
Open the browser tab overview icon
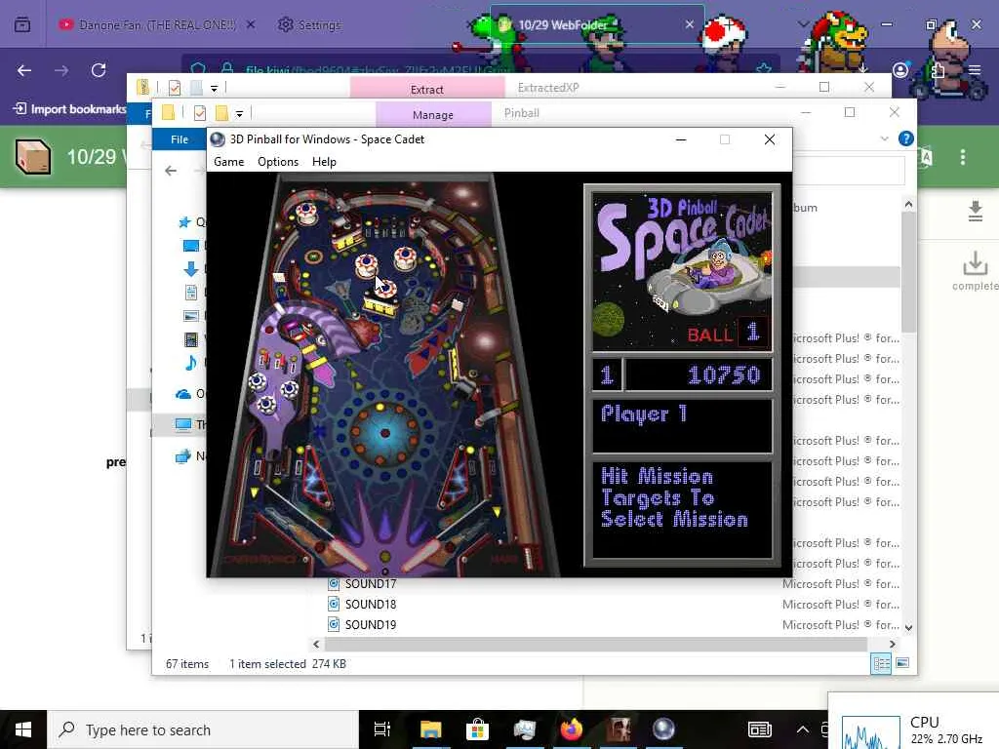[22, 24]
